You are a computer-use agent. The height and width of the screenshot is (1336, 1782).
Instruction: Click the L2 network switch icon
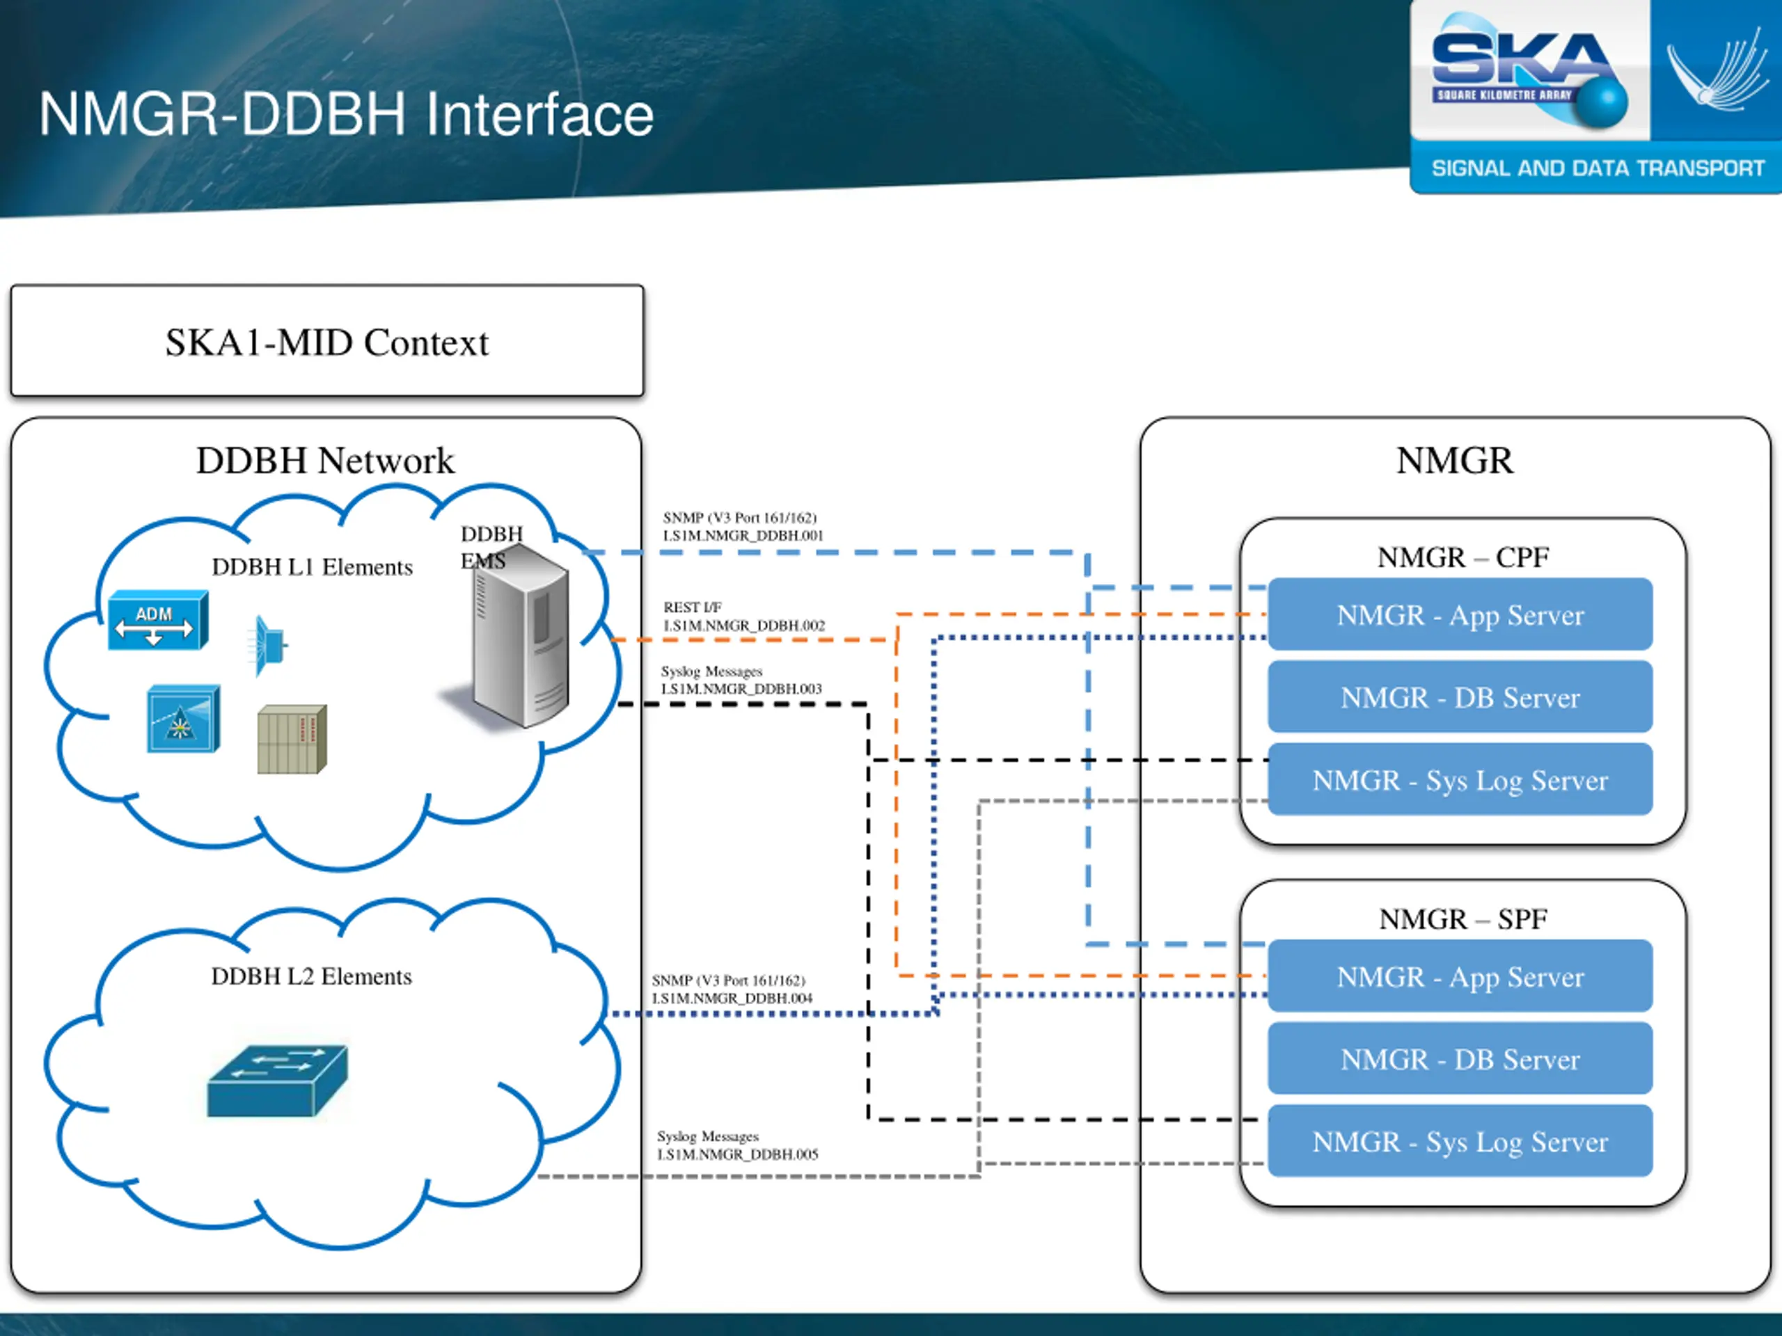click(x=277, y=1081)
